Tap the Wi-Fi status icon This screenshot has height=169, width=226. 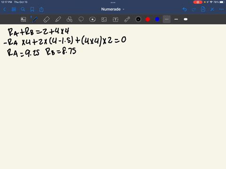click(211, 2)
